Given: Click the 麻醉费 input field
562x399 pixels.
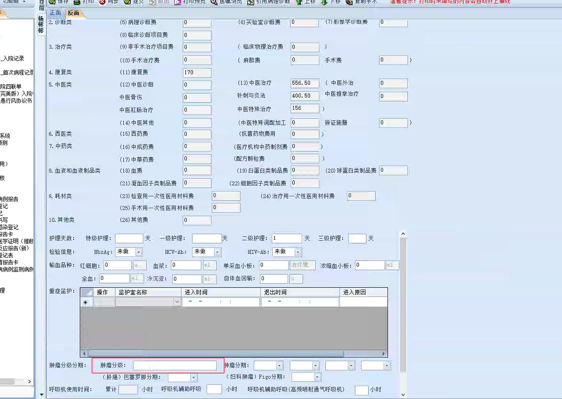Looking at the screenshot, I should (x=305, y=60).
